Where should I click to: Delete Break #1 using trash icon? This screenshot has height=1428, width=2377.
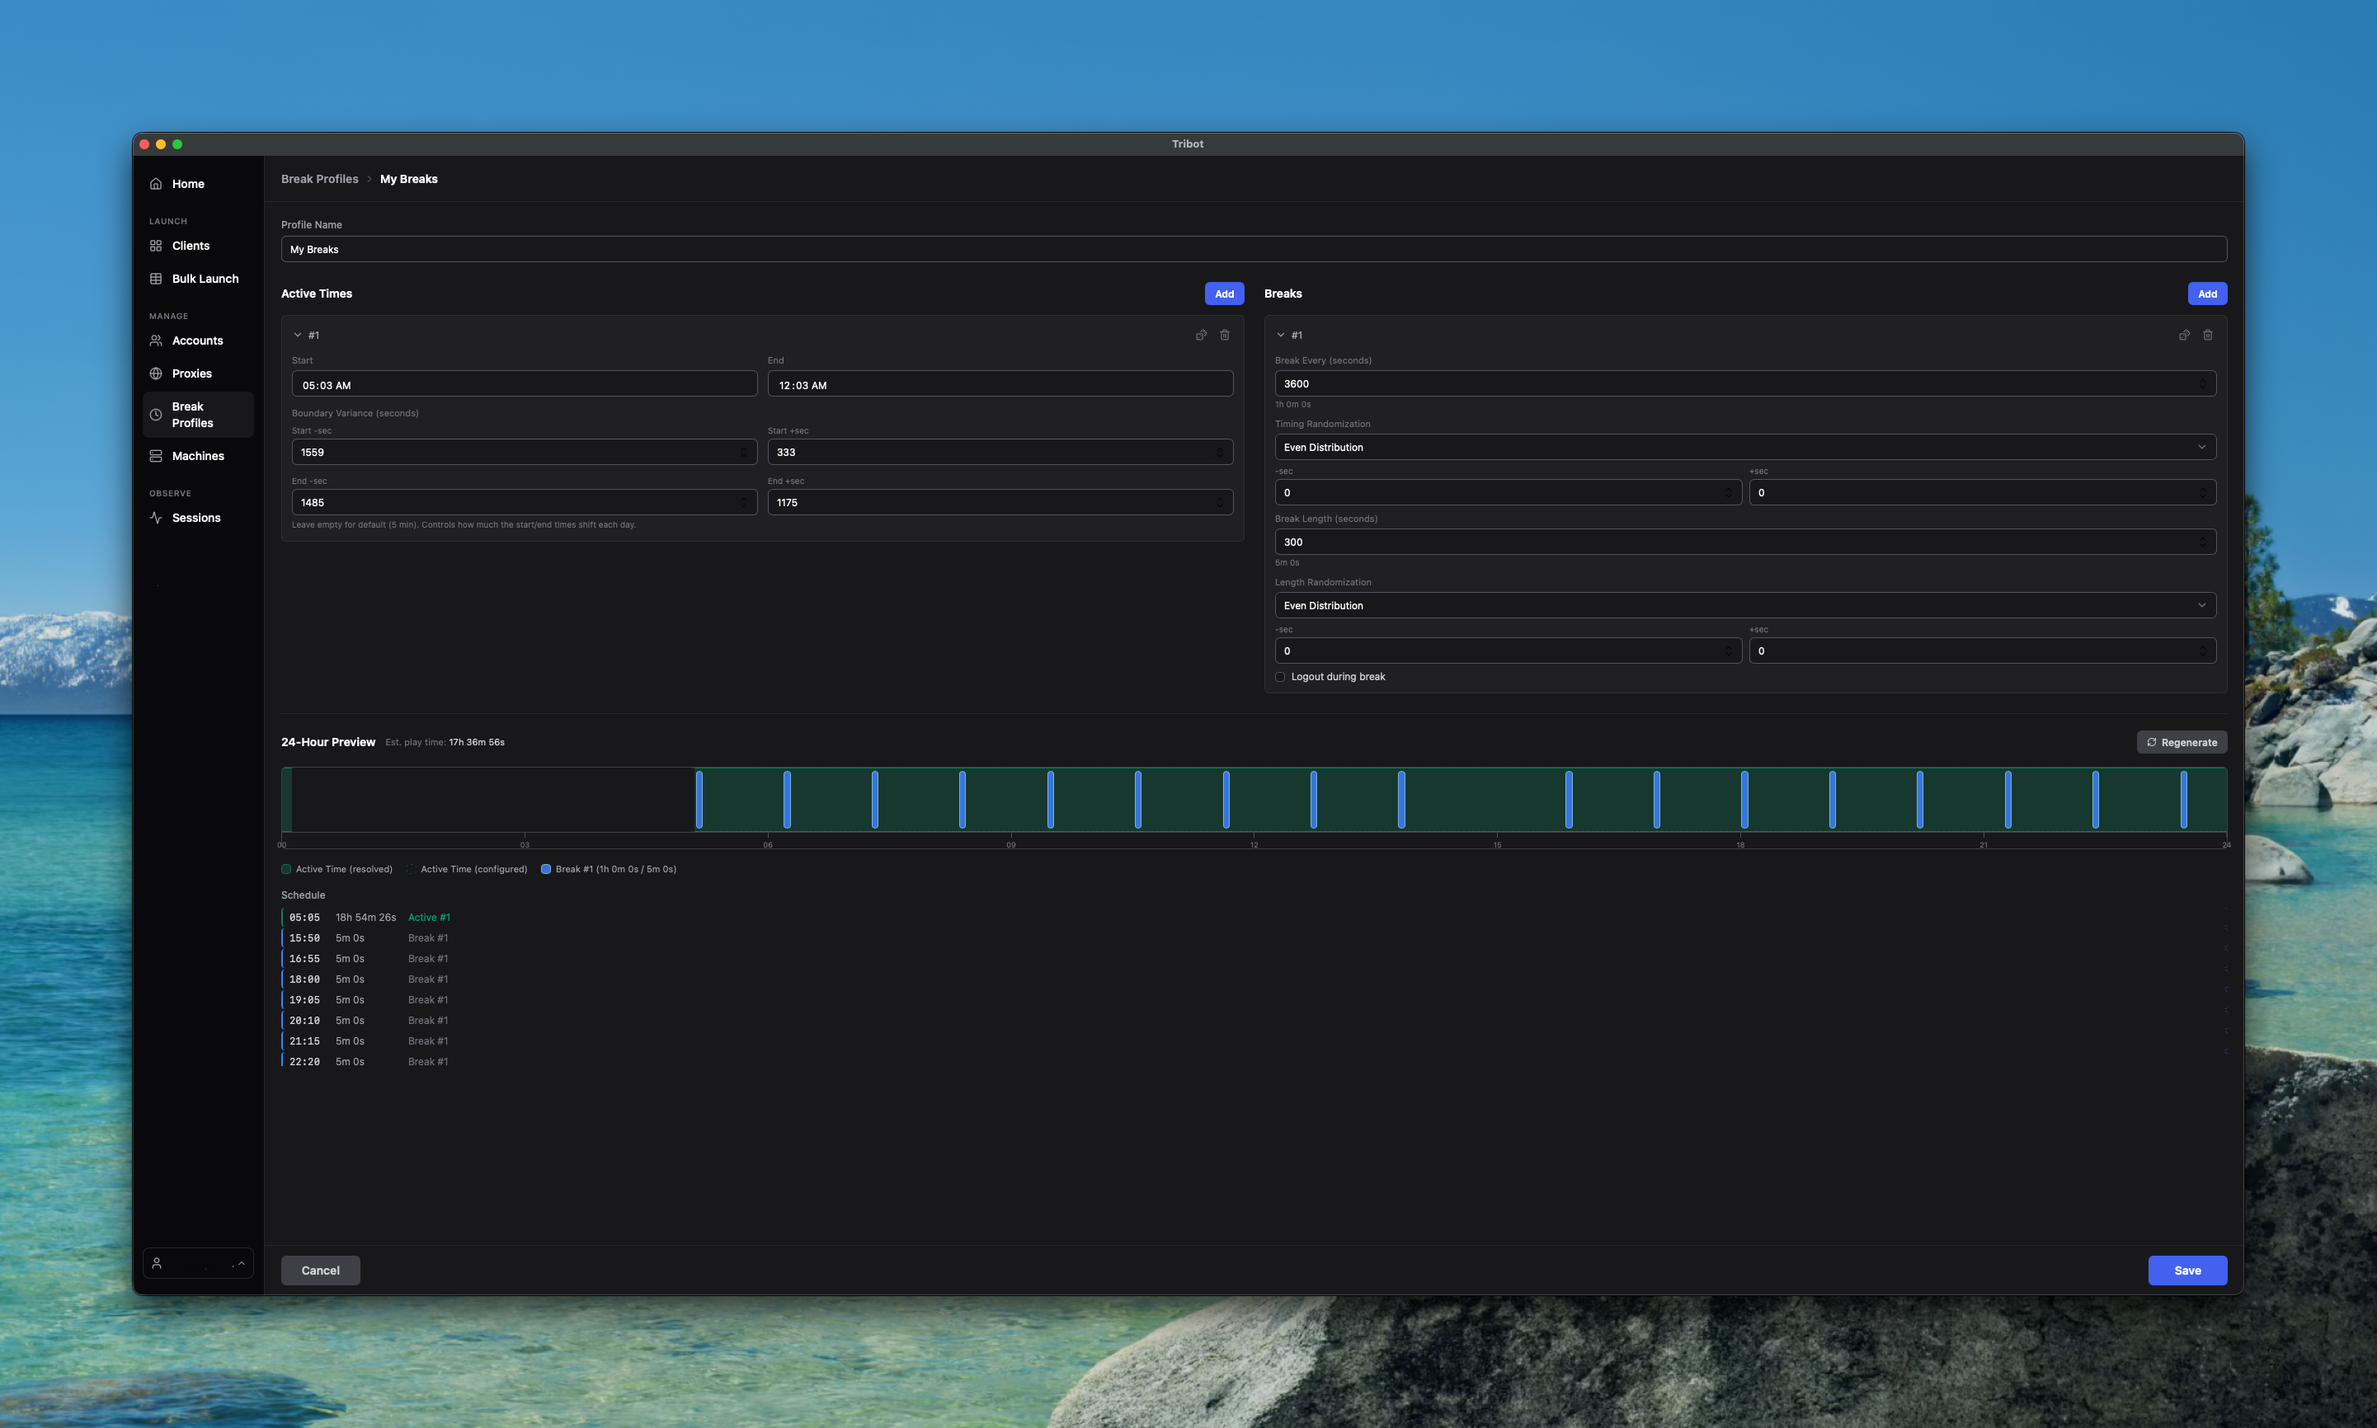2208,335
